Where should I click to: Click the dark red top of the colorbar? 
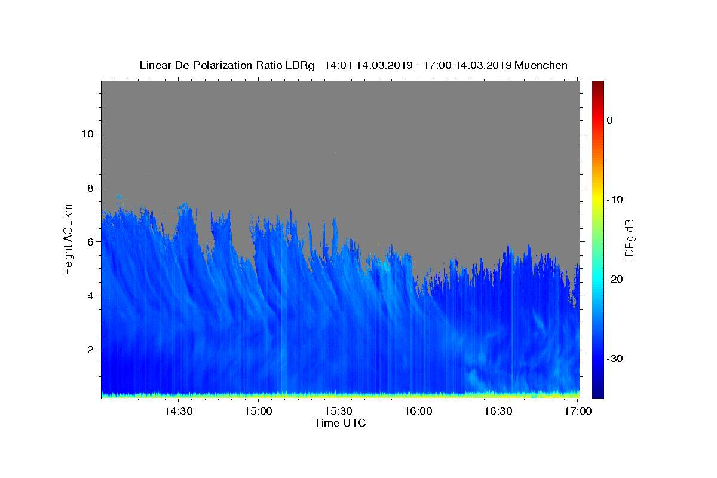pos(597,85)
